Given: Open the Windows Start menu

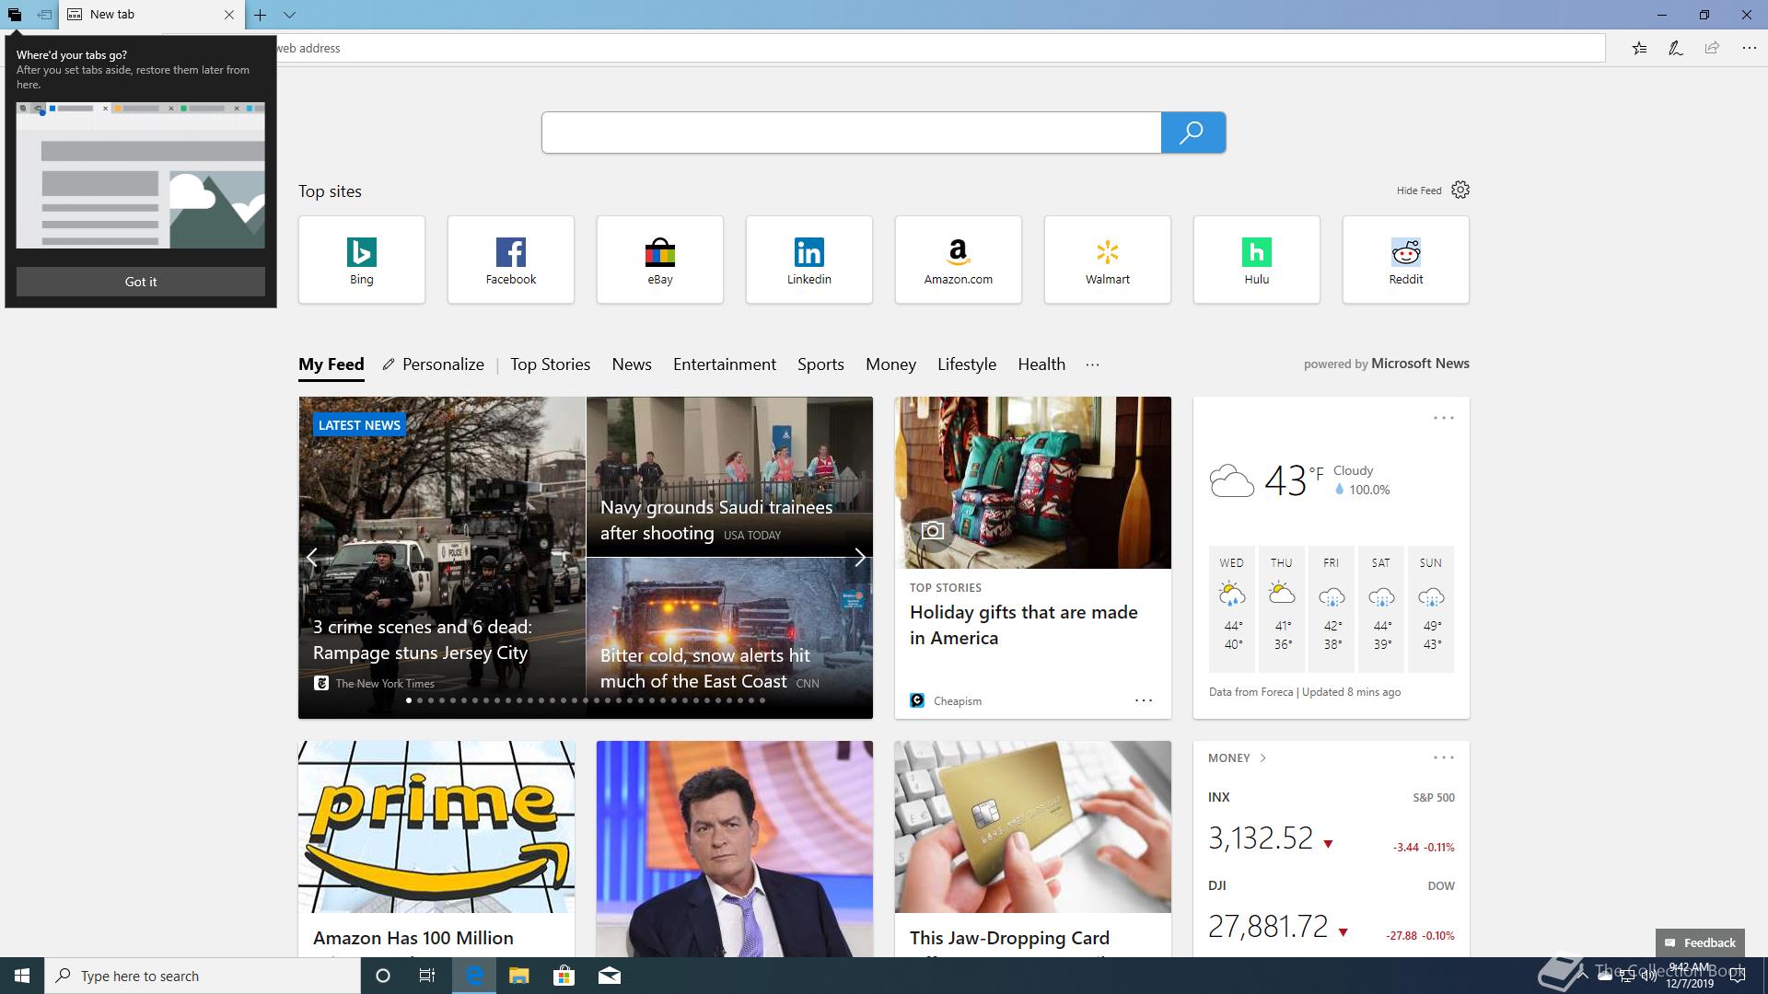Looking at the screenshot, I should pyautogui.click(x=22, y=976).
